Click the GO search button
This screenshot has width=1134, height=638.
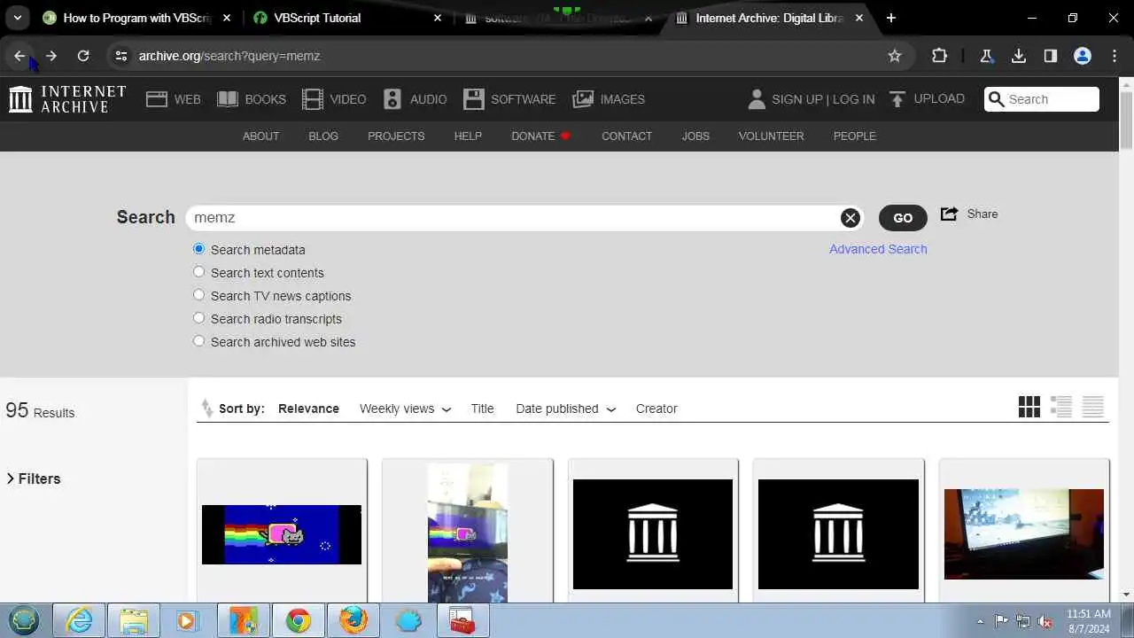(903, 218)
